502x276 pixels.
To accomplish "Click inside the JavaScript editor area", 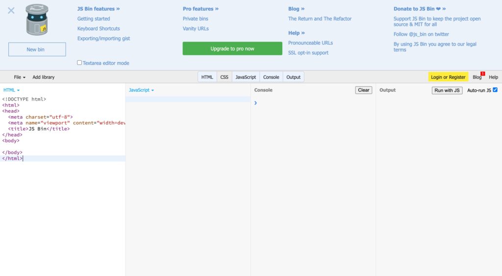I will click(x=188, y=172).
